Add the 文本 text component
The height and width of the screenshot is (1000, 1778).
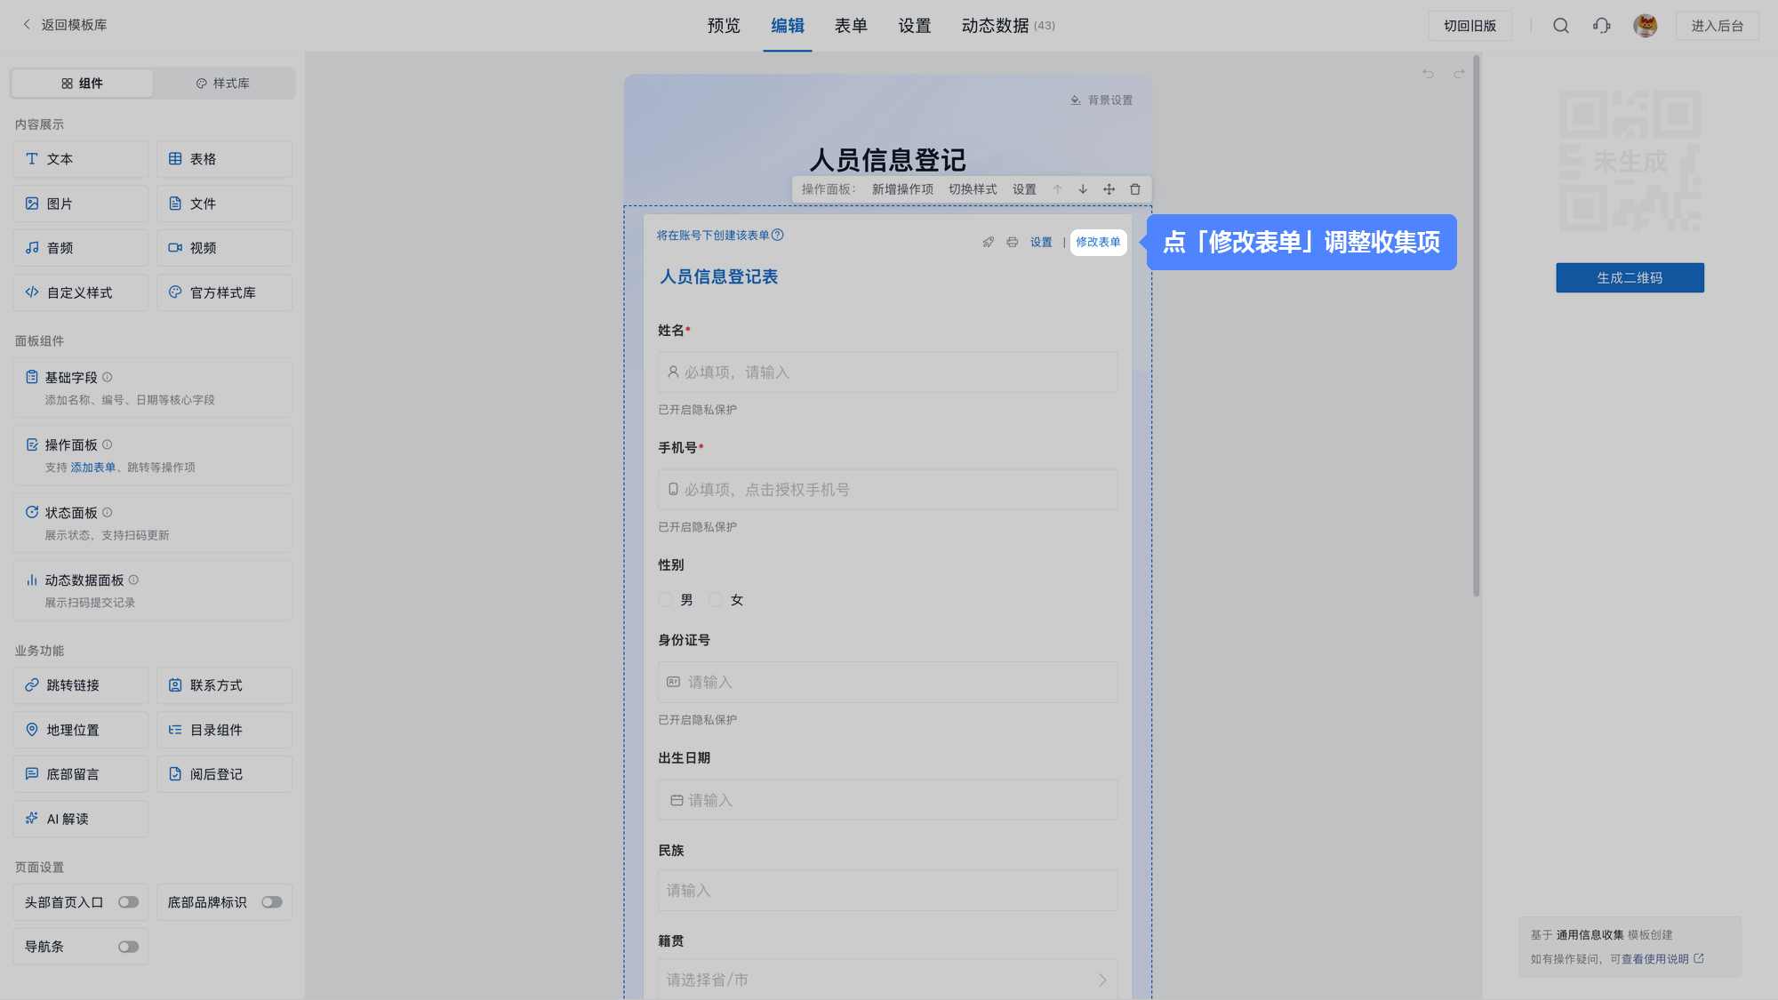81,159
